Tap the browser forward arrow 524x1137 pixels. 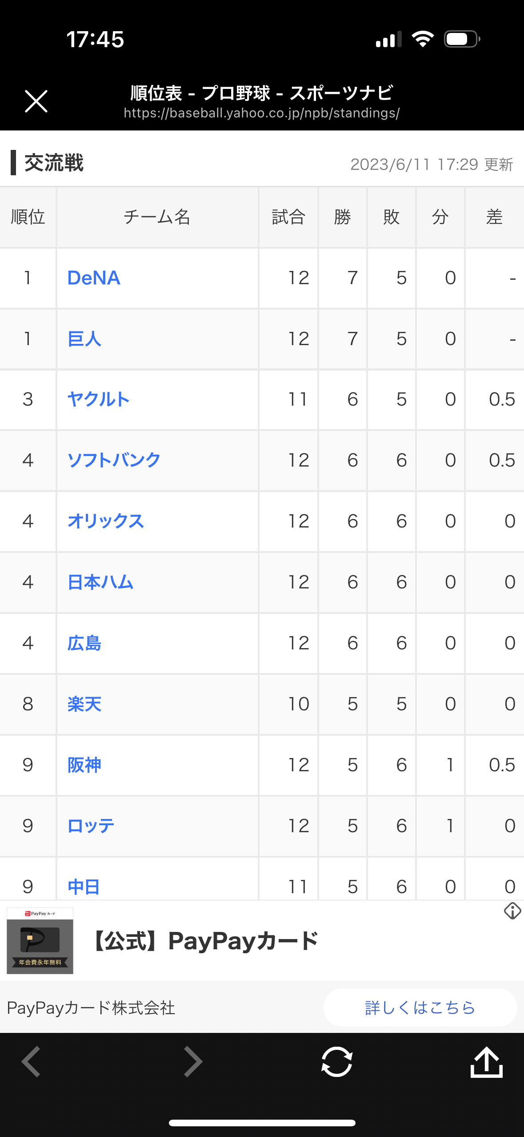click(x=193, y=1062)
